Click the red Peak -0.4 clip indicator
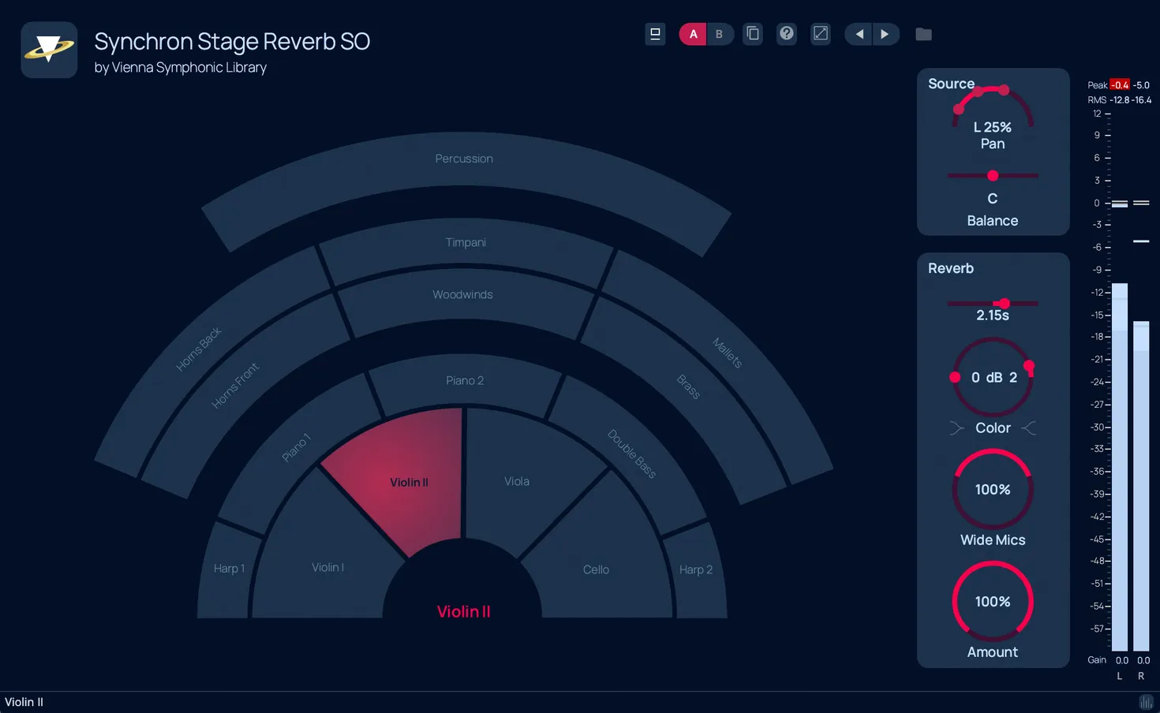The image size is (1160, 713). coord(1120,84)
